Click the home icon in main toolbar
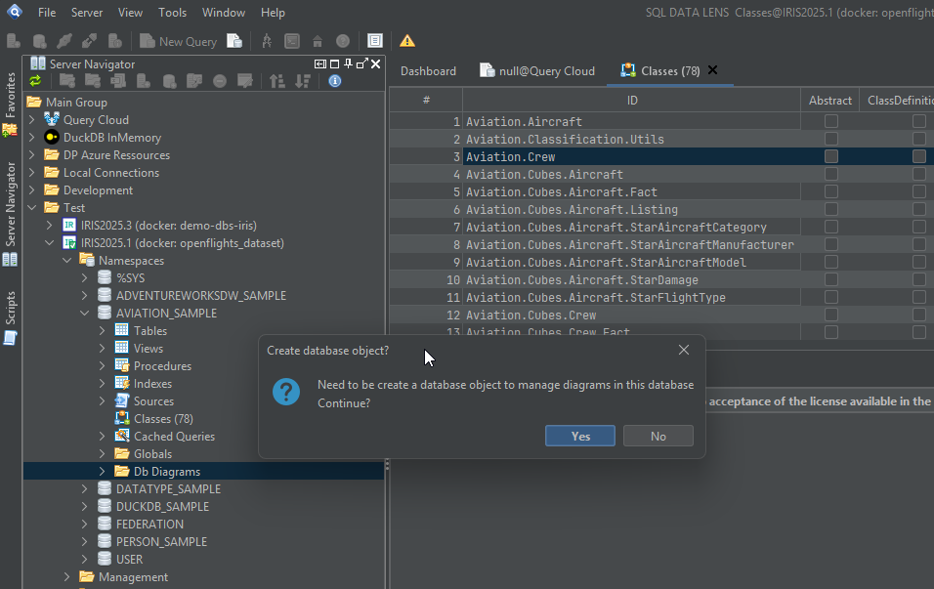Image resolution: width=934 pixels, height=589 pixels. pos(318,41)
